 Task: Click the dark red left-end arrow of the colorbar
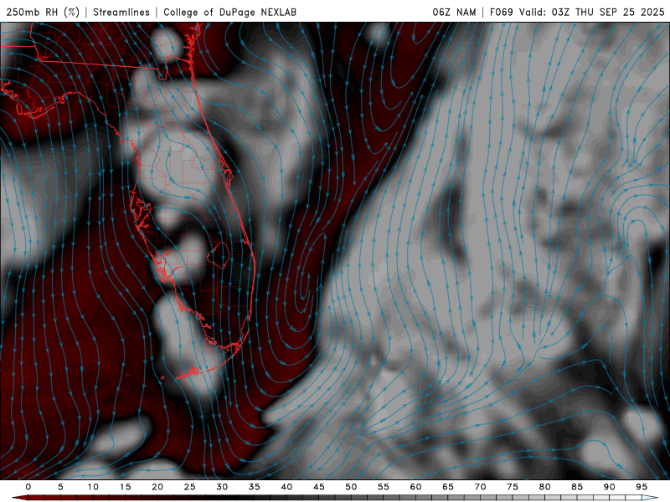pyautogui.click(x=19, y=498)
